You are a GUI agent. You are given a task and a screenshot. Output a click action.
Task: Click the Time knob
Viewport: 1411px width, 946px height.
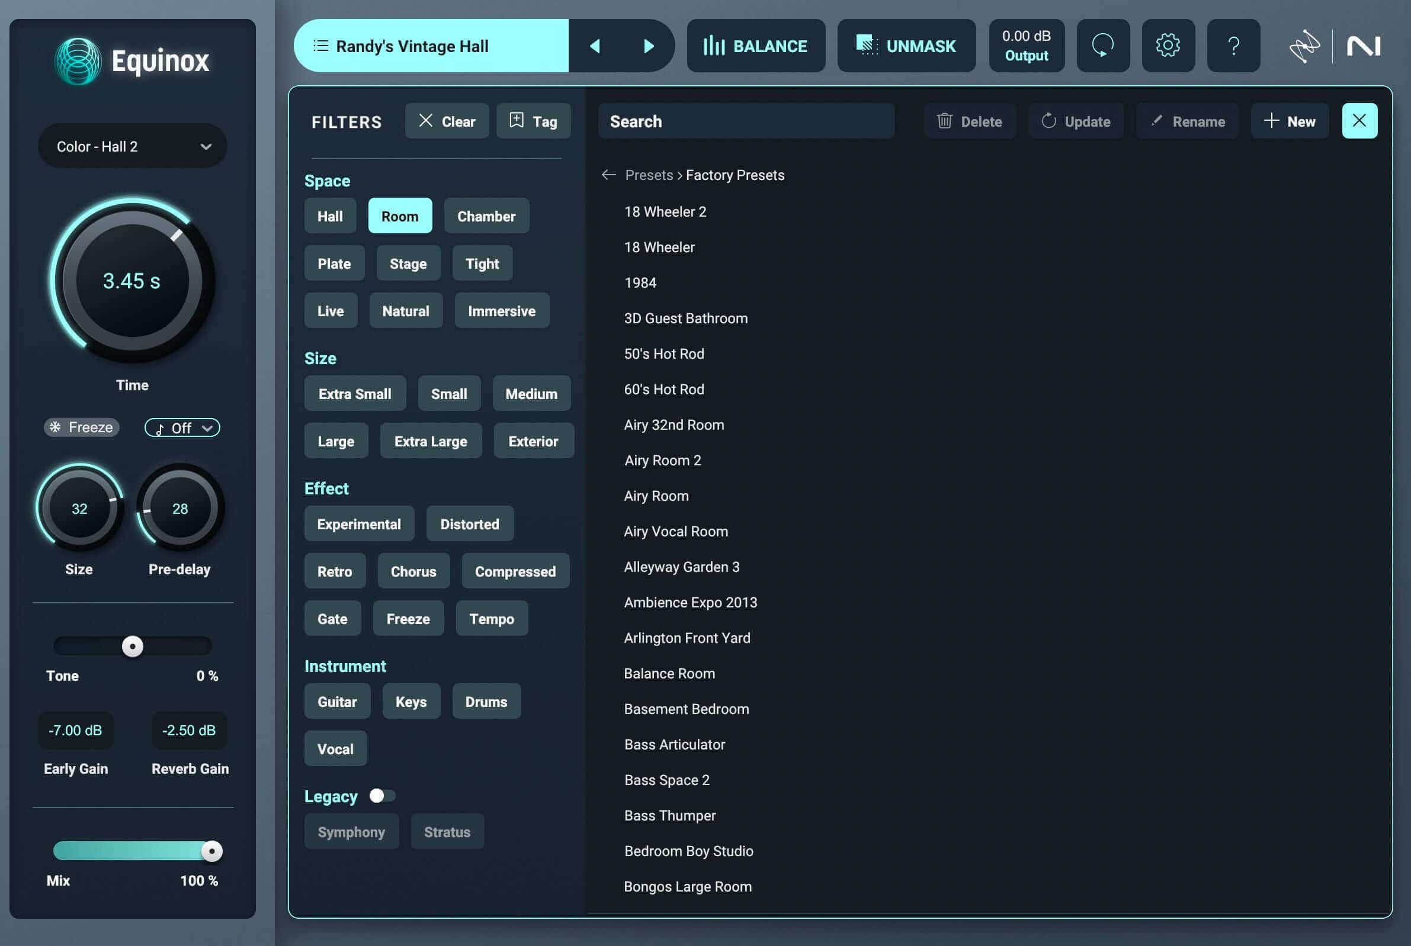pyautogui.click(x=132, y=281)
